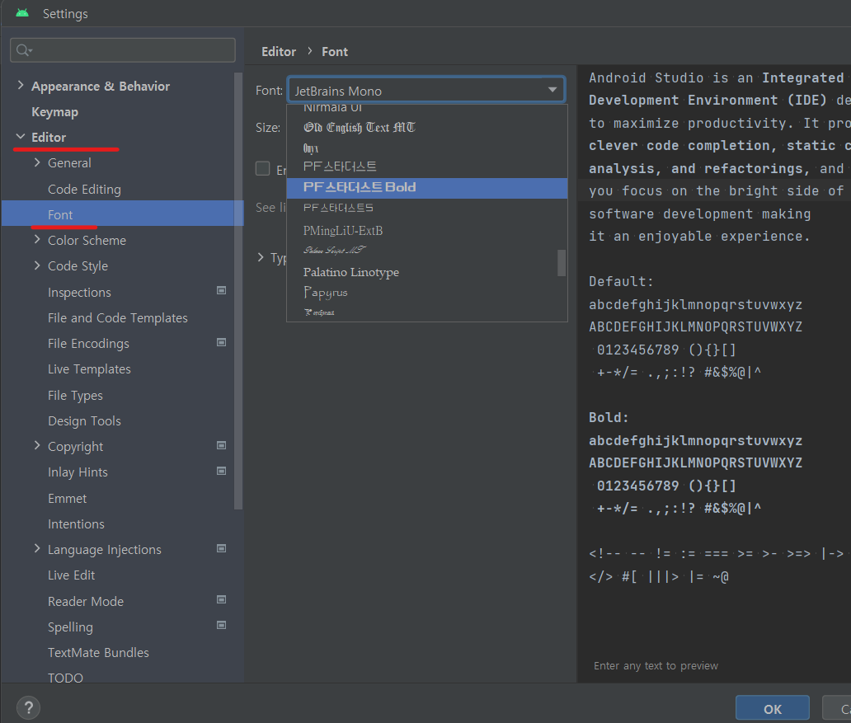851x723 pixels.
Task: Collapse the Editor section chevron
Action: (21, 136)
